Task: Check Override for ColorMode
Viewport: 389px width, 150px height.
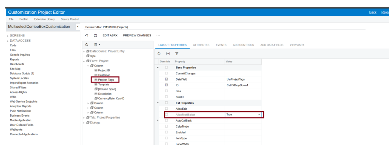Action: (166, 126)
